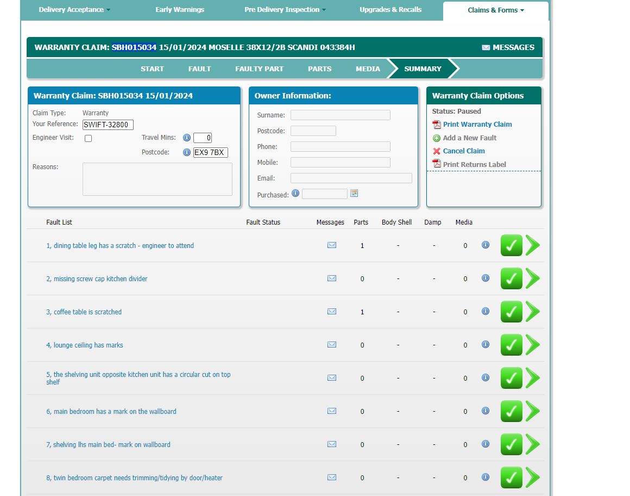The height and width of the screenshot is (496, 630).
Task: Click Print Warranty Claim link
Action: pyautogui.click(x=477, y=125)
